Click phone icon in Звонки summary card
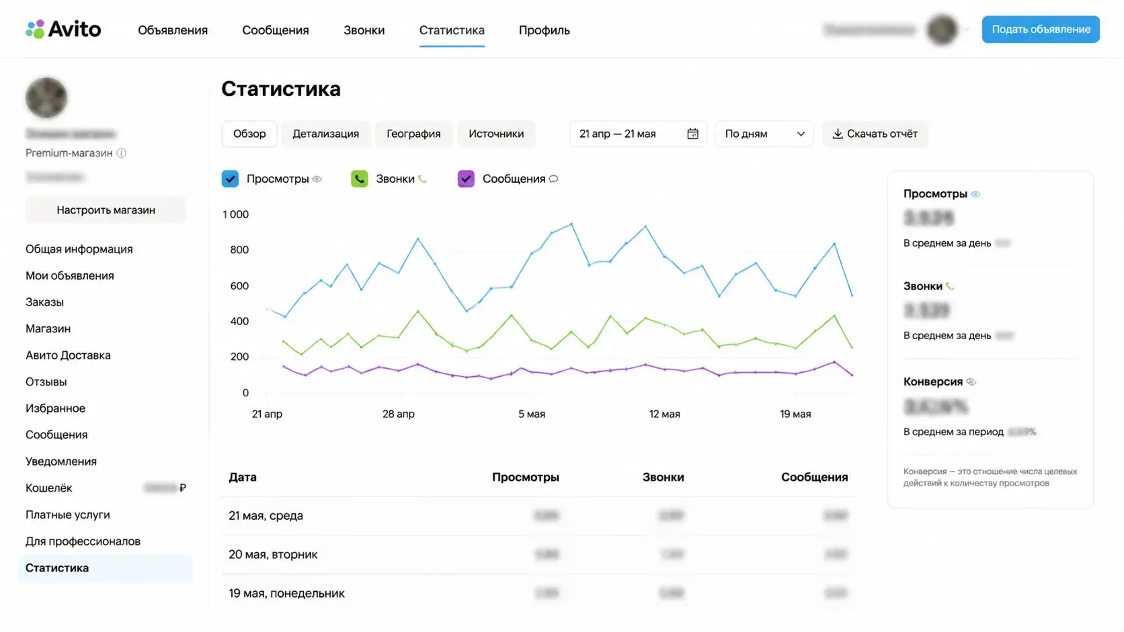1124x632 pixels. [x=950, y=286]
